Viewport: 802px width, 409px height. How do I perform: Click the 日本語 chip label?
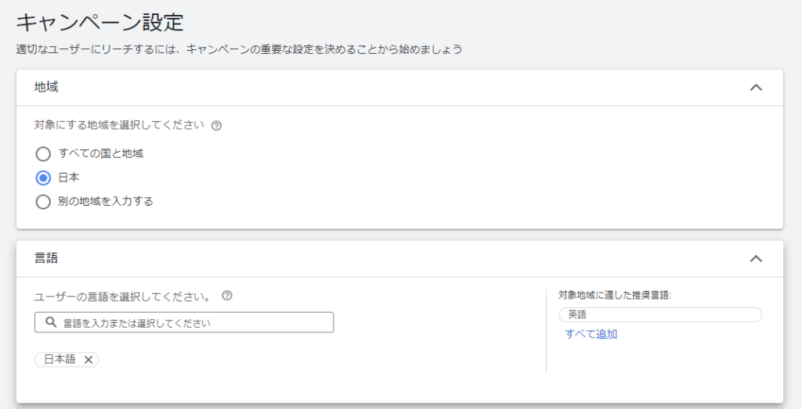(60, 360)
